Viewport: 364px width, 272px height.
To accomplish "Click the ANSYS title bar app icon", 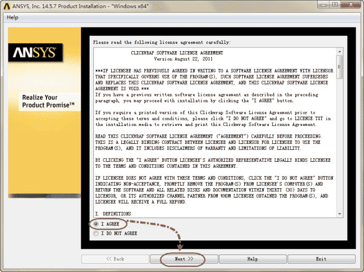I will (7, 6).
